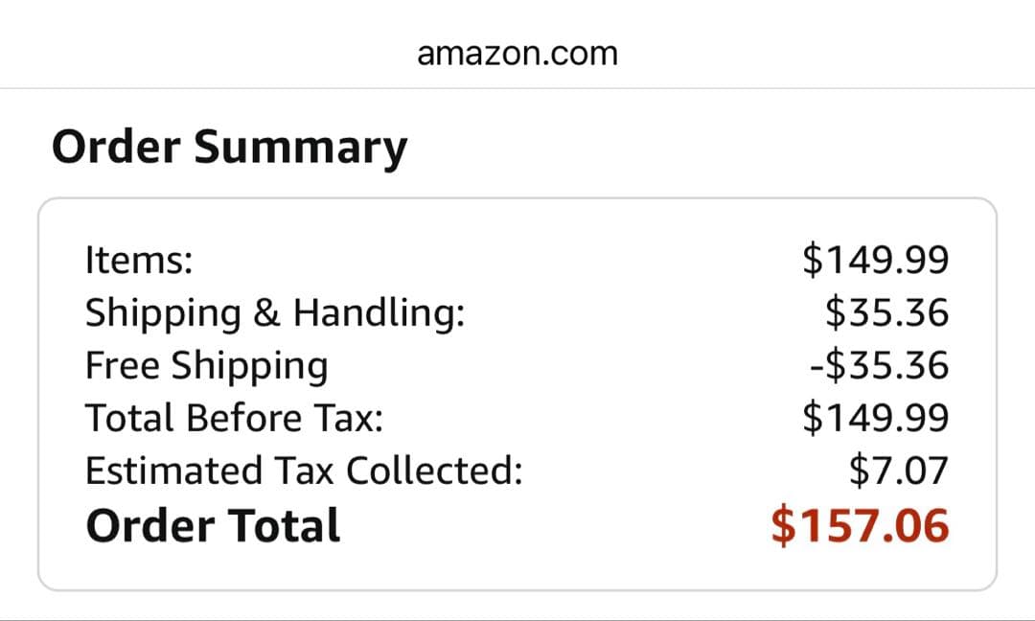Open the Estimated Tax Collected label
This screenshot has height=621, width=1035.
tap(304, 471)
